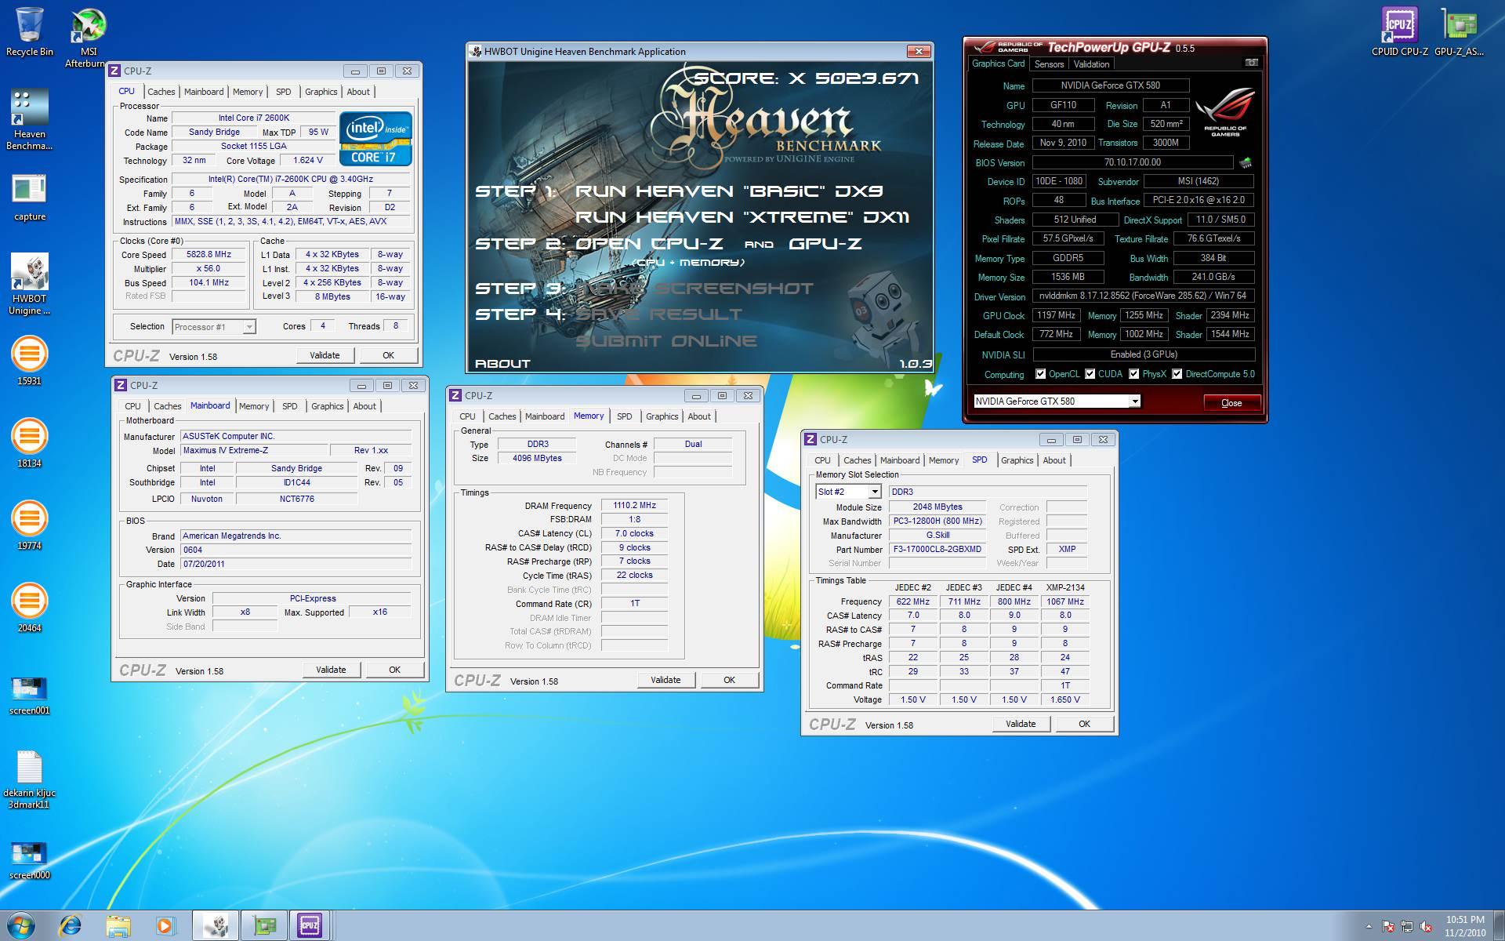The width and height of the screenshot is (1505, 941).
Task: Select Mainboard tab in SPD CPU-Z window
Action: [x=899, y=460]
